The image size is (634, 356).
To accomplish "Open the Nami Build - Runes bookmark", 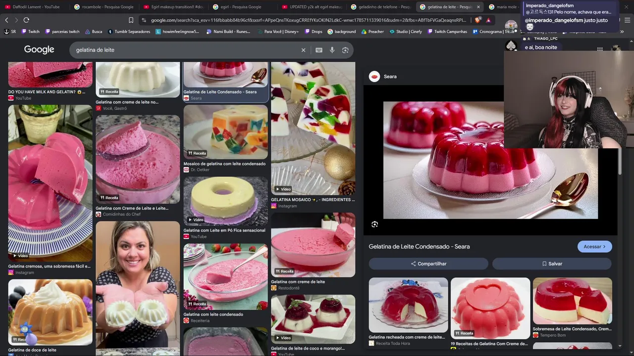I will coord(228,31).
